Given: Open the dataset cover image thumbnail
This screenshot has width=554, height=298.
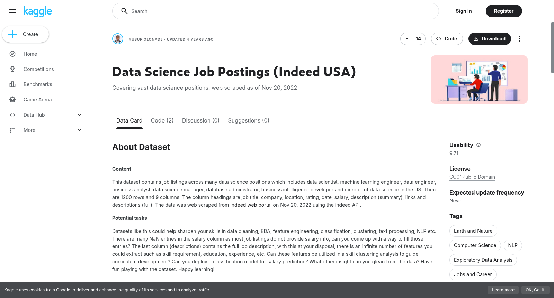Looking at the screenshot, I should click(479, 80).
